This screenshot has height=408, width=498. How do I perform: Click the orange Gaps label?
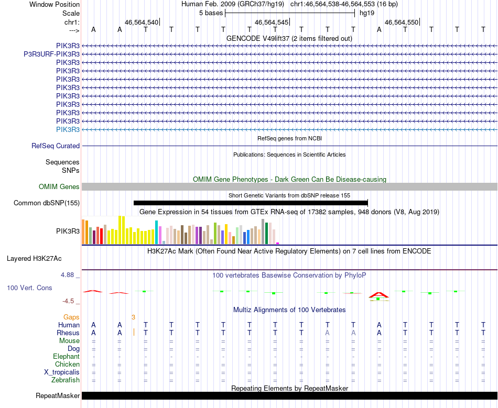pyautogui.click(x=71, y=317)
